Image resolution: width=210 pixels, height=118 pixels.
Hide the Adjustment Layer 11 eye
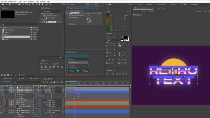pyautogui.click(x=2, y=88)
